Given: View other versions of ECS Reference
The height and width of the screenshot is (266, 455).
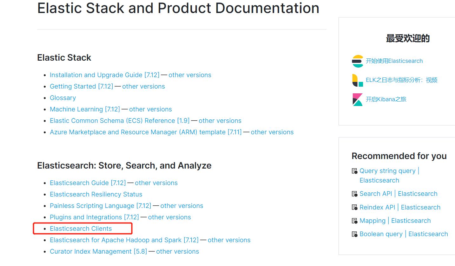Looking at the screenshot, I should pyautogui.click(x=220, y=121).
